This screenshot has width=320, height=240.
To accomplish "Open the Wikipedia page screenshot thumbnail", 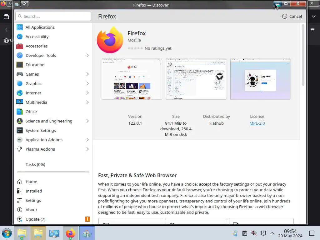I will pyautogui.click(x=196, y=79).
